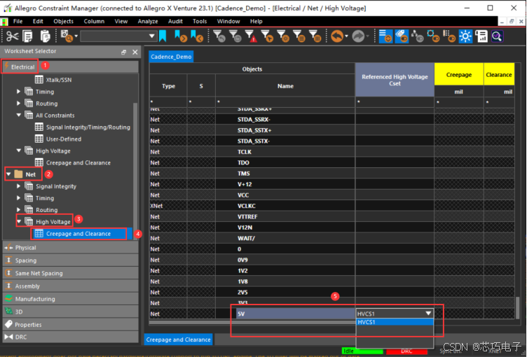Open the Audit menu
Image resolution: width=527 pixels, height=357 pixels.
(175, 21)
